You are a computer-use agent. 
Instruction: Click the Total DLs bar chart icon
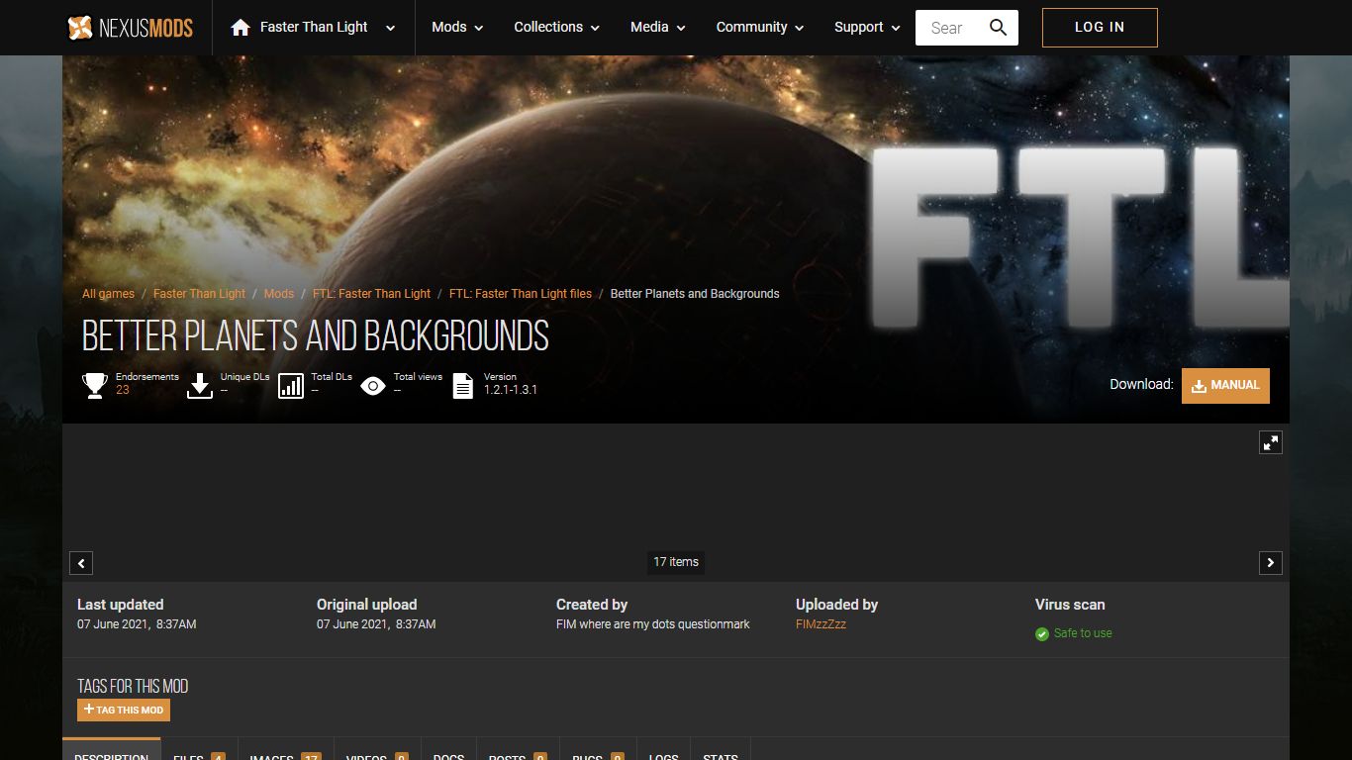coord(291,385)
